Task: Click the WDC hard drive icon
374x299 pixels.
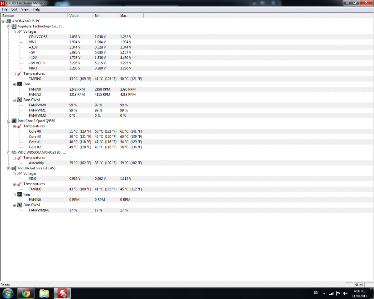Action: [14, 153]
